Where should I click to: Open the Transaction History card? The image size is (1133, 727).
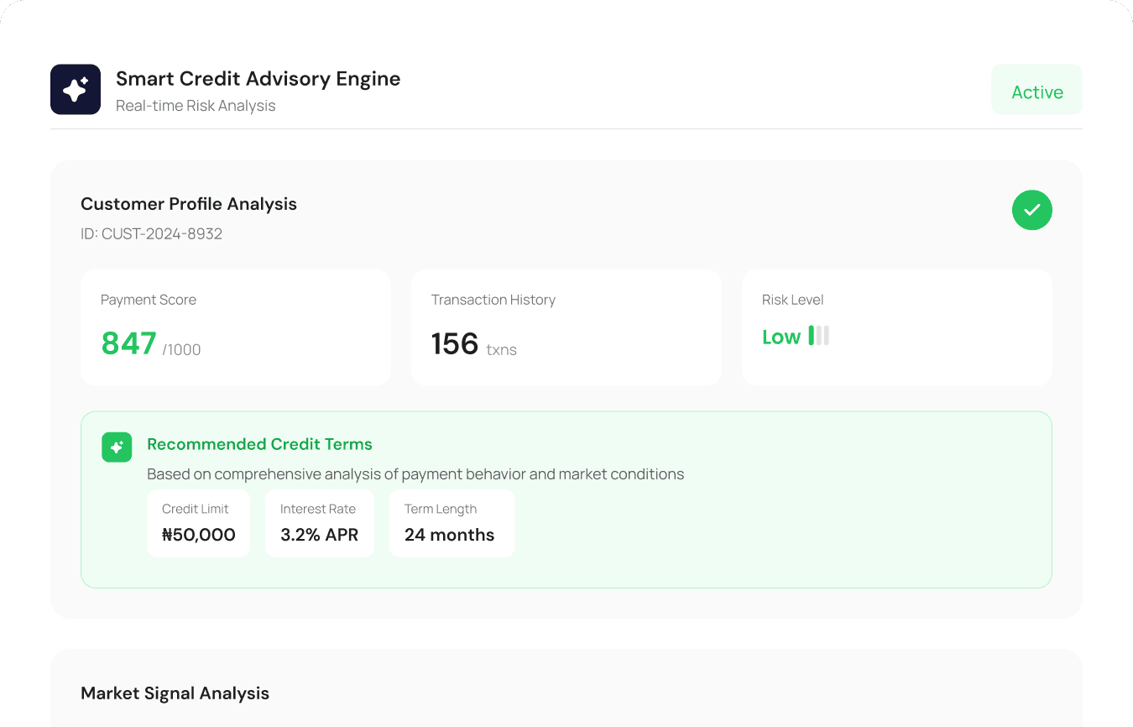pyautogui.click(x=566, y=327)
